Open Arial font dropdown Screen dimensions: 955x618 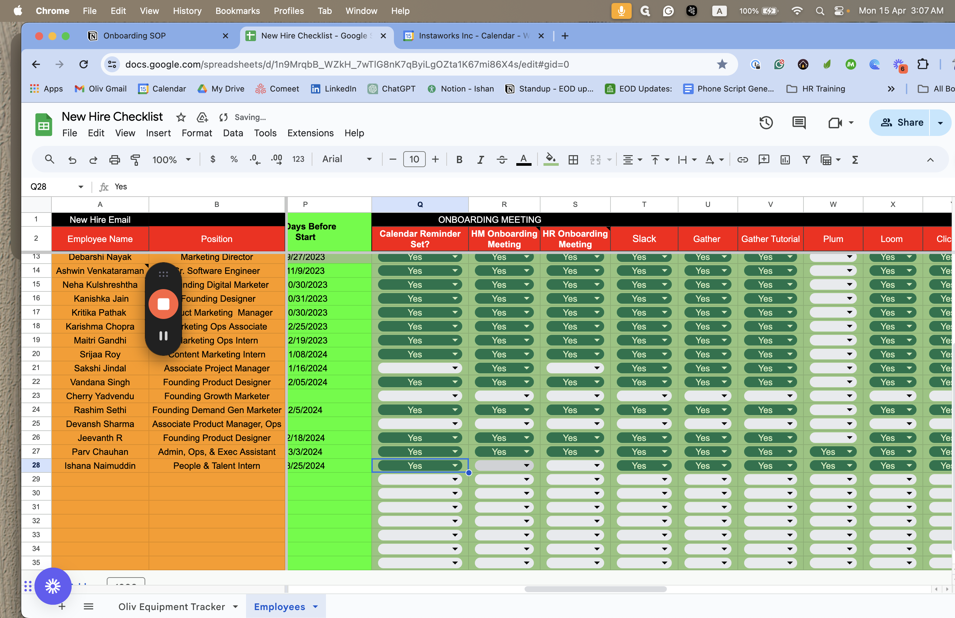347,159
